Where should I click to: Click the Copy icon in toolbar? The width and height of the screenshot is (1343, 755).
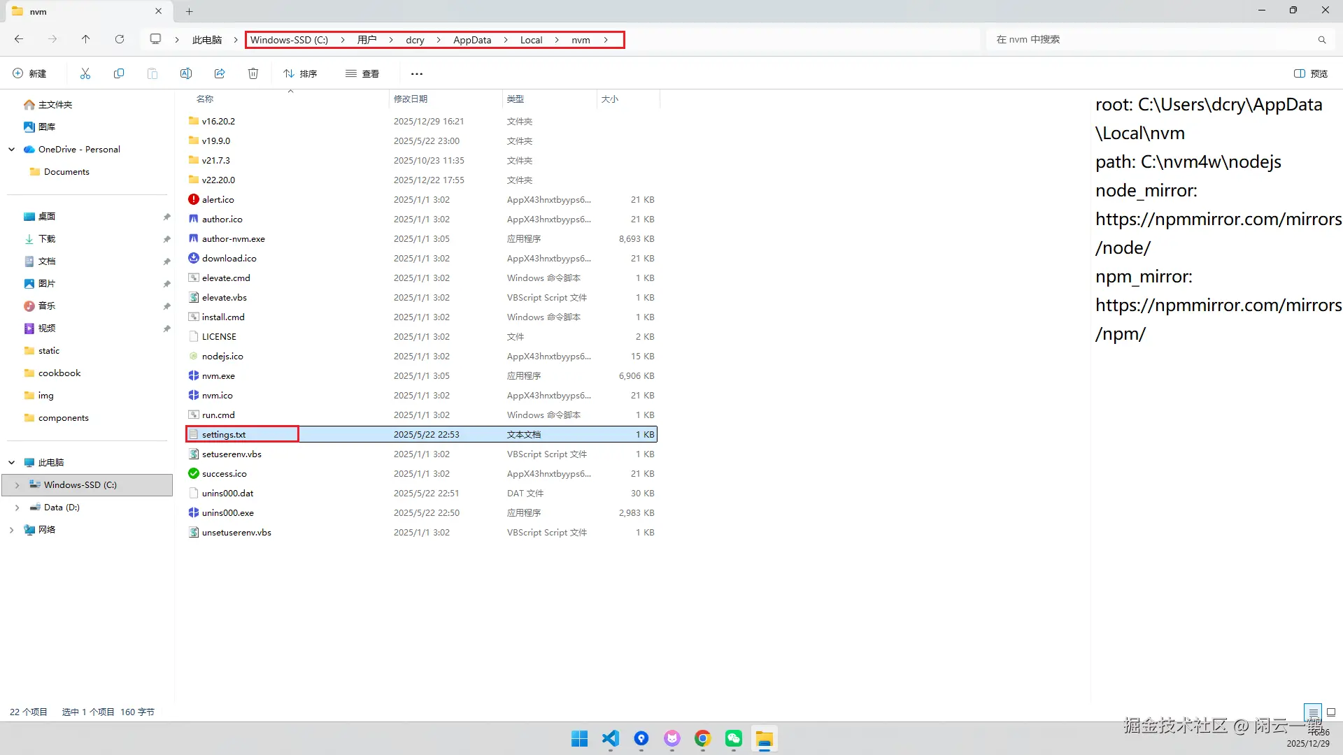click(119, 73)
